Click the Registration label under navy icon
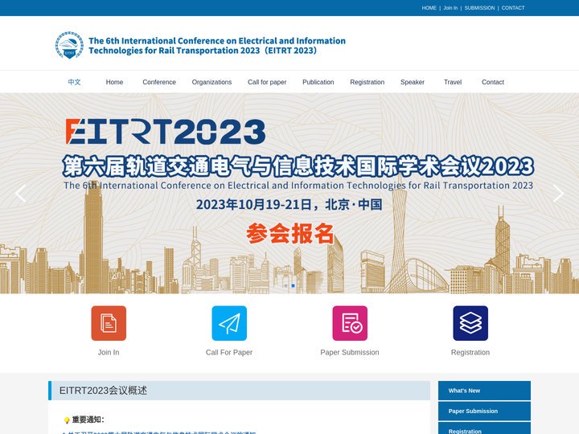 (470, 353)
